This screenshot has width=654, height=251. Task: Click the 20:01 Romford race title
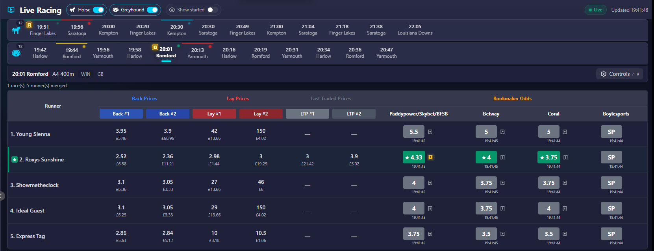pyautogui.click(x=30, y=74)
